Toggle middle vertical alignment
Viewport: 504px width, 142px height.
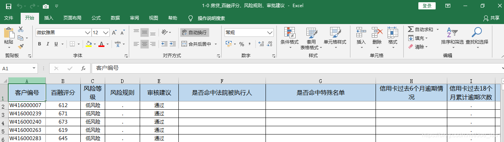pos(145,32)
